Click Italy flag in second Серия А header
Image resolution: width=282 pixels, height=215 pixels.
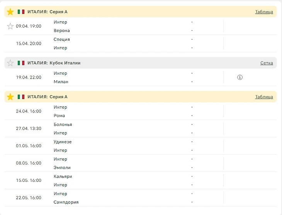tap(21, 97)
